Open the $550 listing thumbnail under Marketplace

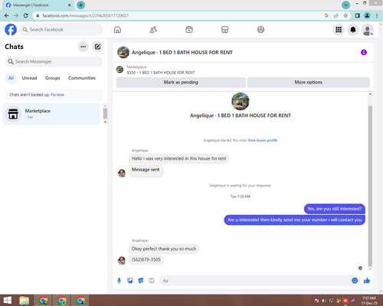coord(119,70)
